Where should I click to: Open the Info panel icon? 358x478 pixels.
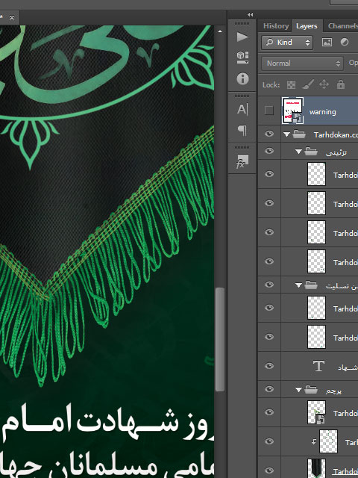pyautogui.click(x=242, y=78)
